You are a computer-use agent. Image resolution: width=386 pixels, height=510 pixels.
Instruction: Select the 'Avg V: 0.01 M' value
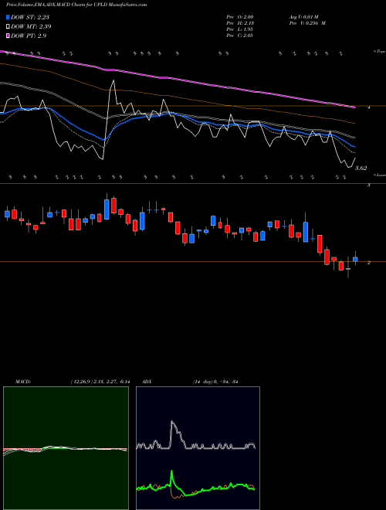coord(305,17)
